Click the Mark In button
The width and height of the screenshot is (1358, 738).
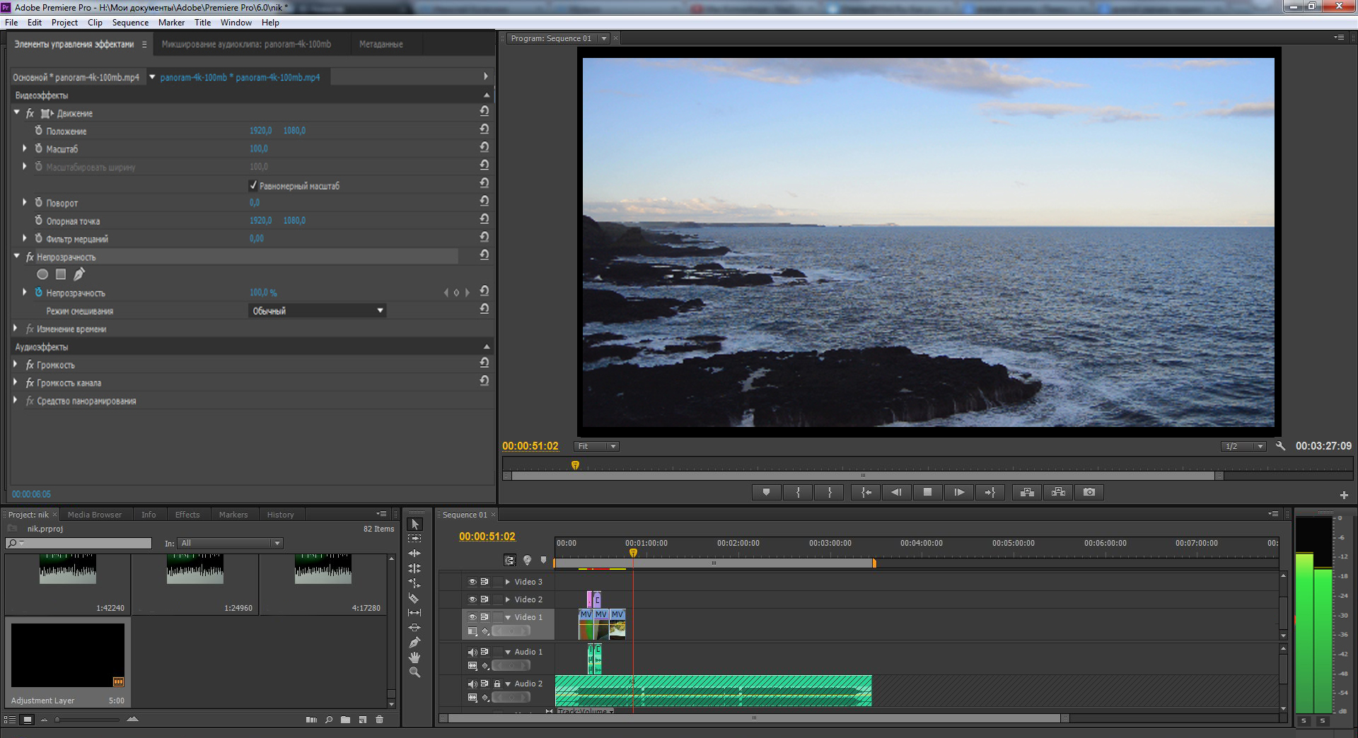coord(798,492)
